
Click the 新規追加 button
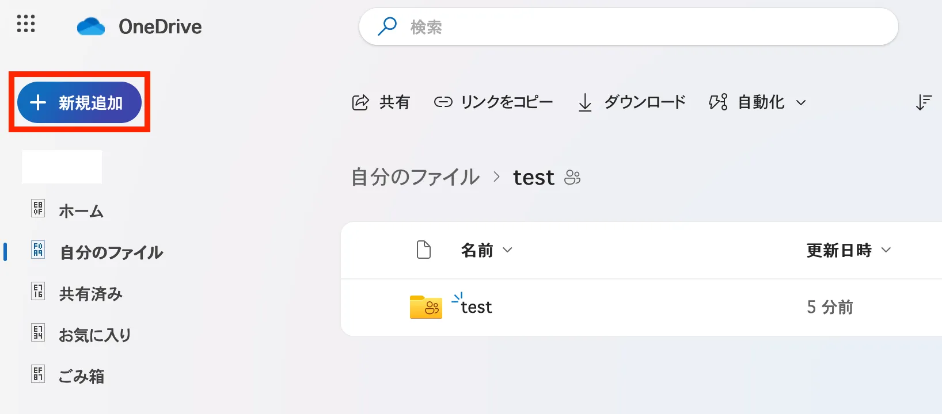tap(79, 102)
